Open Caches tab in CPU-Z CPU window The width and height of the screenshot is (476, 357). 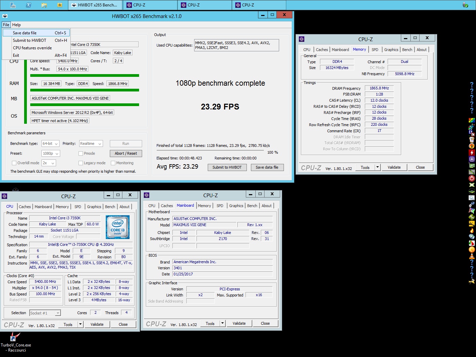coord(25,207)
